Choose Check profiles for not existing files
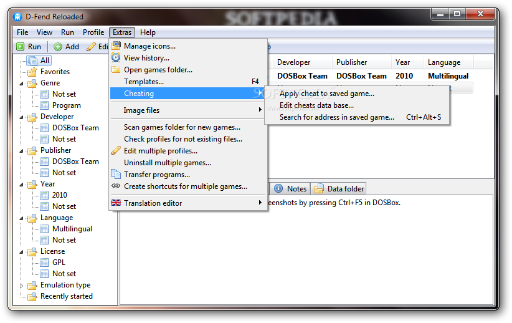512x323 pixels. (x=188, y=138)
